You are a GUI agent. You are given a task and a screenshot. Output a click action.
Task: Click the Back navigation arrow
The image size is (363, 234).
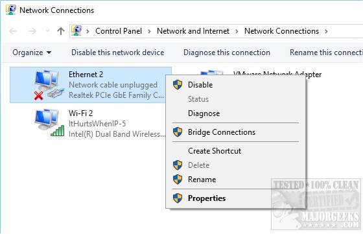point(13,31)
